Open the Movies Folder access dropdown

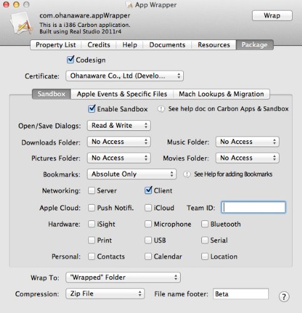[248, 158]
